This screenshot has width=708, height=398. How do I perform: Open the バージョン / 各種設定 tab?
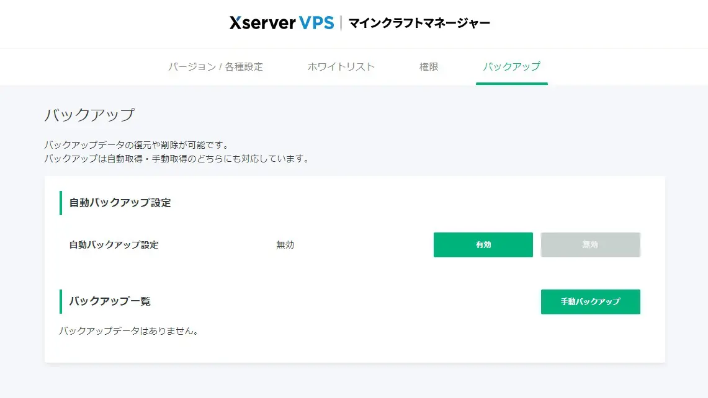coord(215,66)
